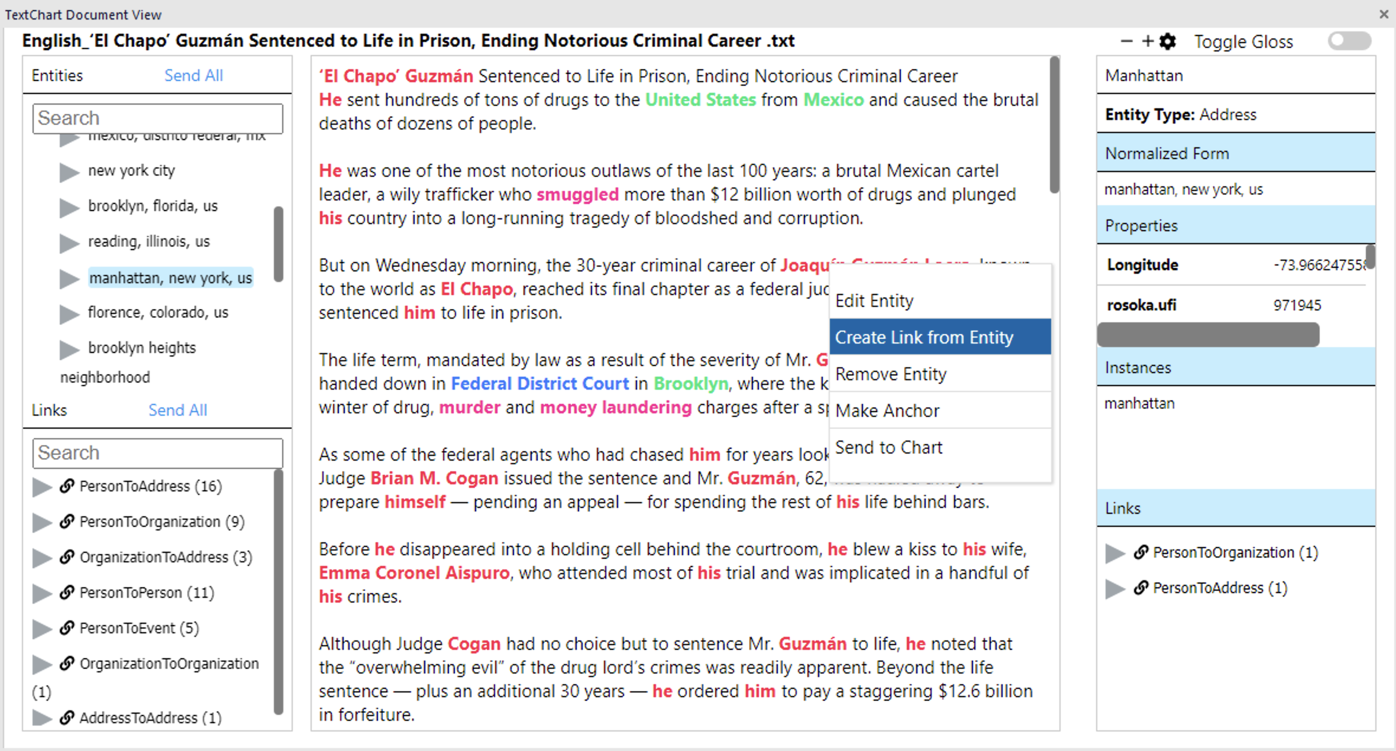Viewport: 1396px width, 751px height.
Task: Select Create Link from Entity
Action: tap(941, 337)
